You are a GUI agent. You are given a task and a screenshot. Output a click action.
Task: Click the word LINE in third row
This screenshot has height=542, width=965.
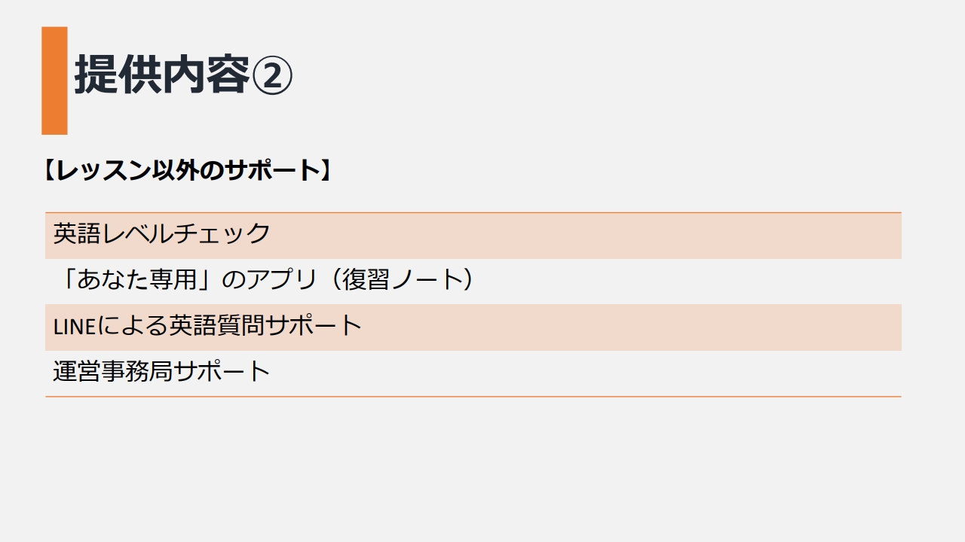coord(75,327)
